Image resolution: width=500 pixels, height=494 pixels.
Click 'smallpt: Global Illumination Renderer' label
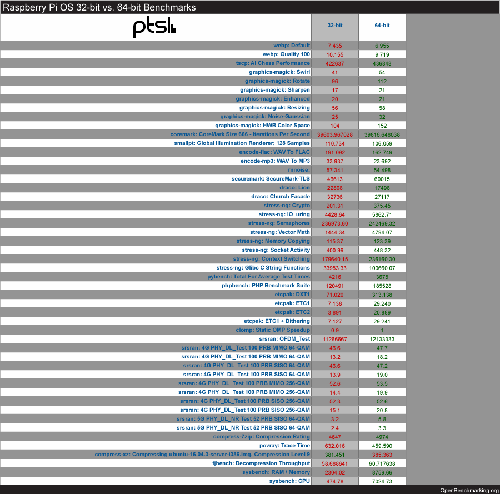(242, 143)
